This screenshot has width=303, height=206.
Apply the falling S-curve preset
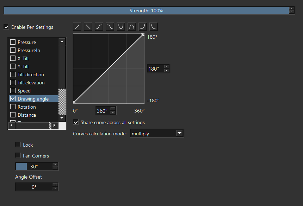point(110,27)
